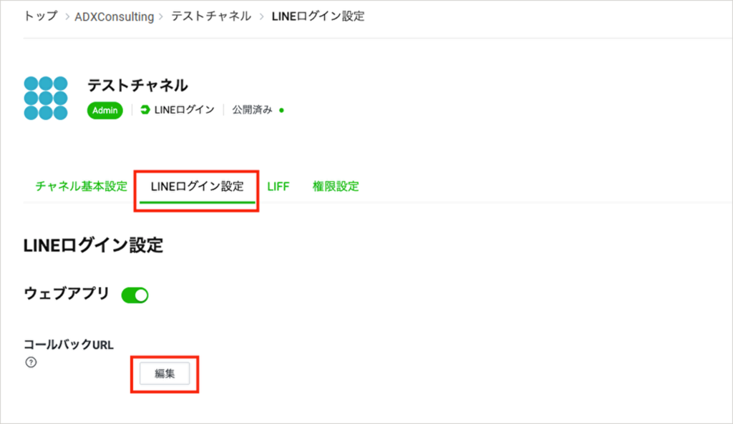Open the チャネル基本設定 tab
Image resolution: width=733 pixels, height=424 pixels.
[81, 187]
